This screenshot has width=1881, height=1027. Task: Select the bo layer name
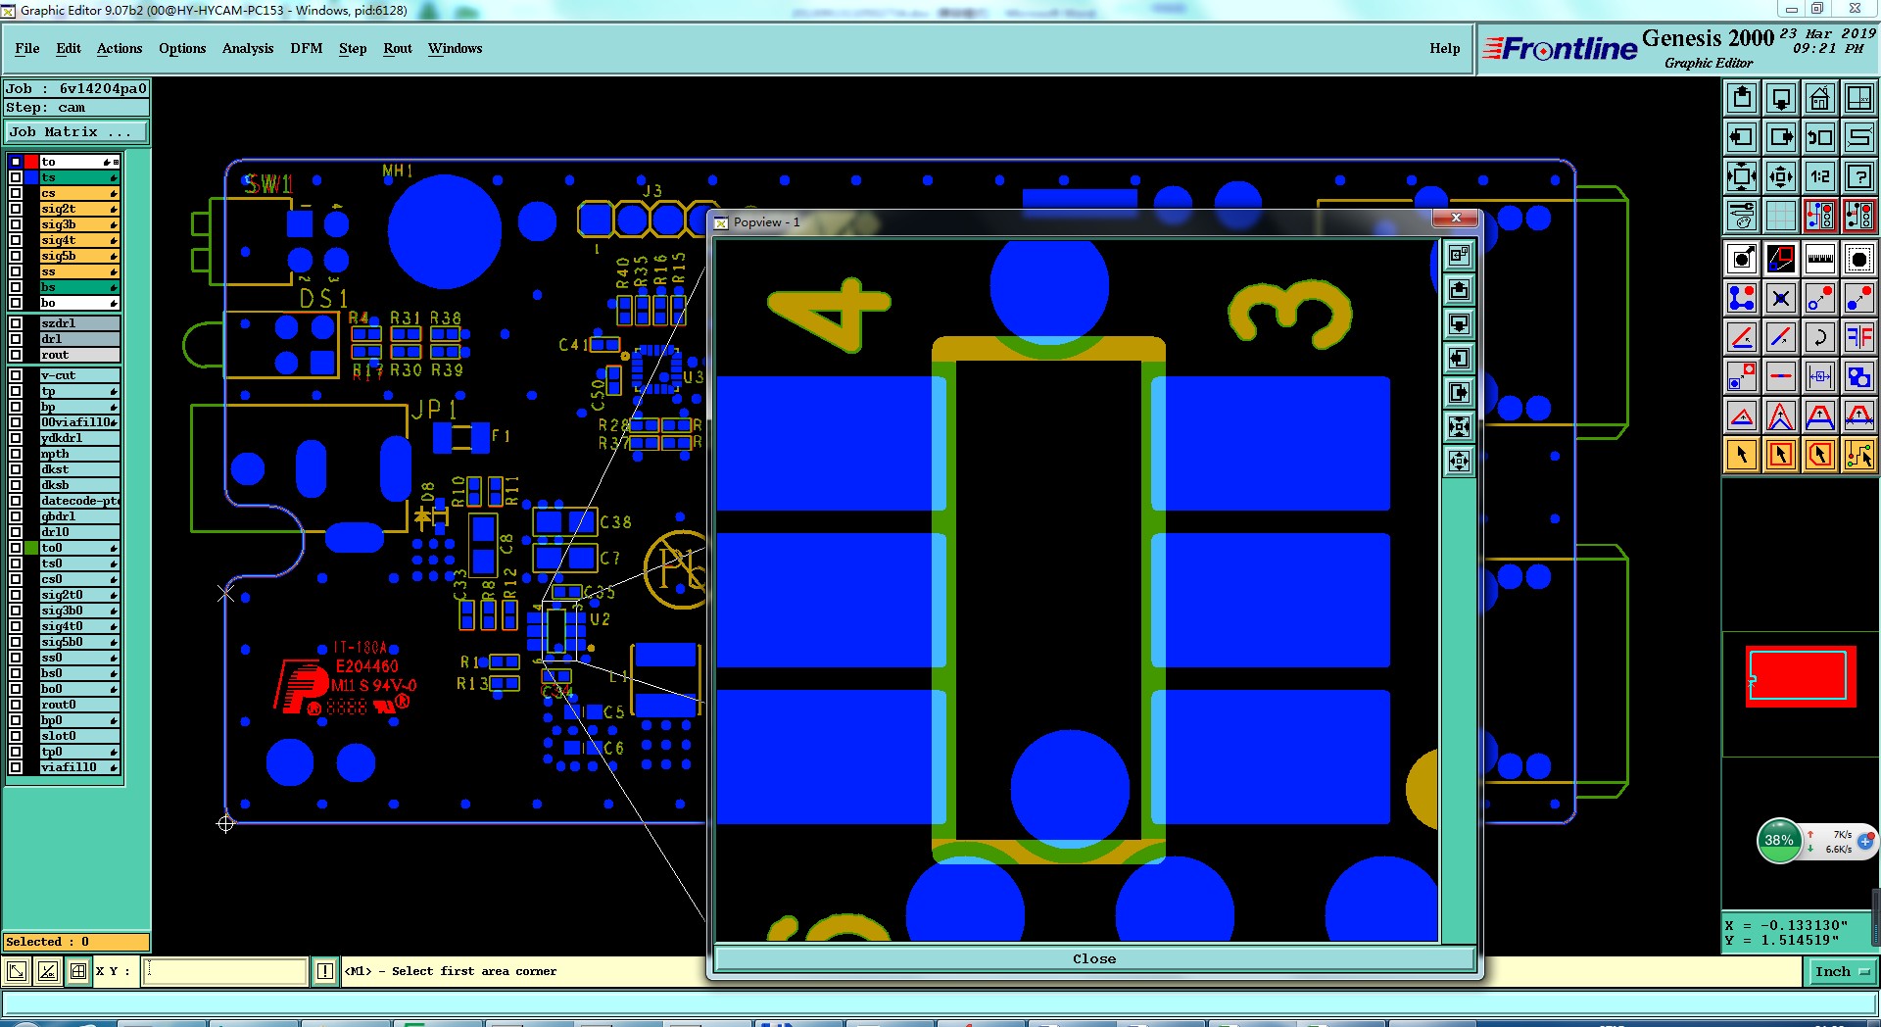[x=79, y=303]
